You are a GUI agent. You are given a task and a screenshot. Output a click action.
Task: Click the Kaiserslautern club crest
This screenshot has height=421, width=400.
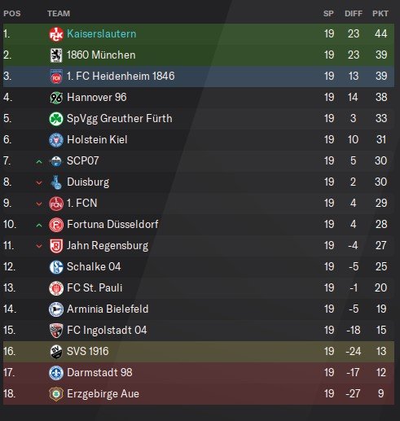(56, 34)
